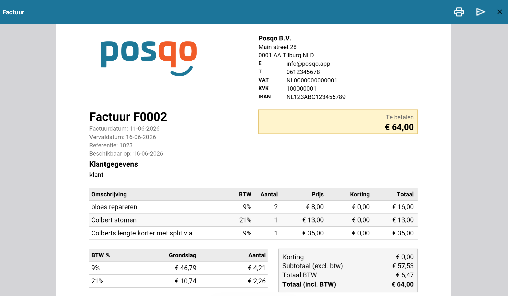Click the Grondslag value € 46,79
Image resolution: width=508 pixels, height=296 pixels.
(186, 268)
